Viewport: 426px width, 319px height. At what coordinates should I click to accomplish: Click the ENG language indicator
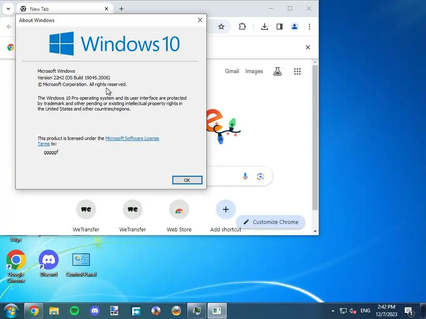365,311
